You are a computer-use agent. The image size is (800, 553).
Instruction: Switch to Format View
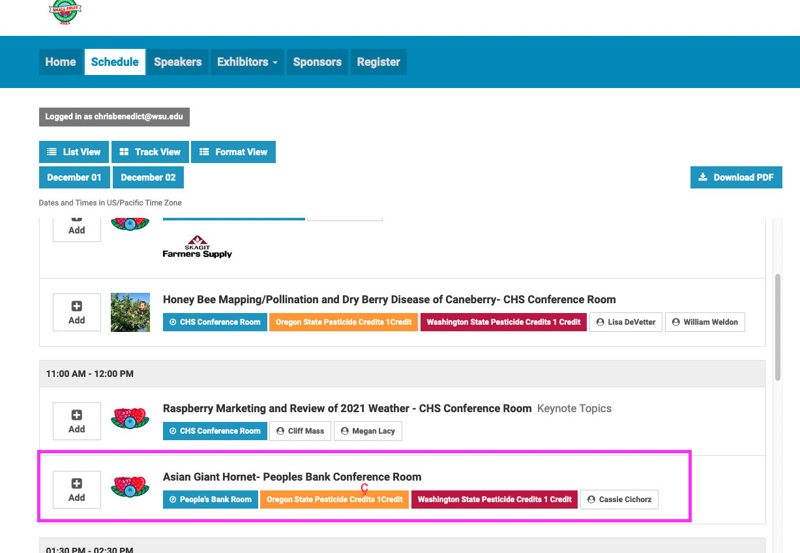click(x=233, y=152)
